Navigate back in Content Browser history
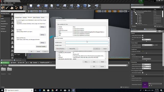This screenshot has width=164, height=92. [x=27, y=63]
